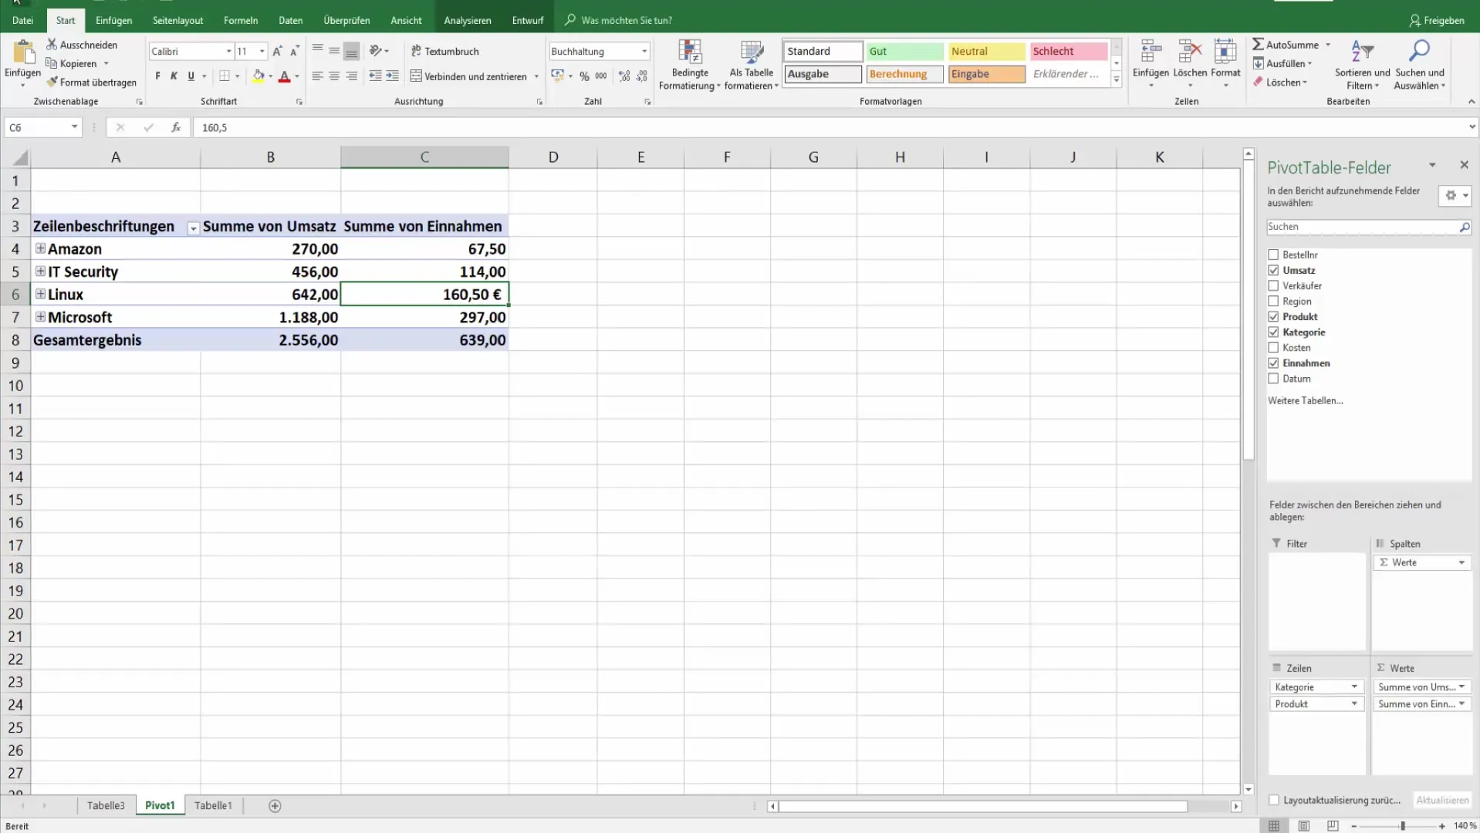Open Werte dropdown in Spalten area
The image size is (1480, 833).
pos(1461,562)
